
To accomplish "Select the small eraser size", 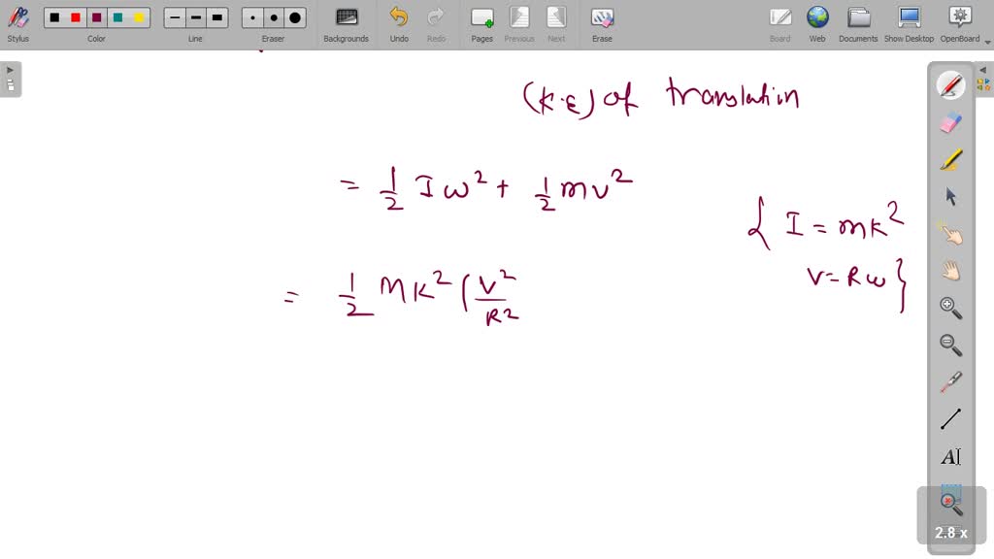I will 253,17.
